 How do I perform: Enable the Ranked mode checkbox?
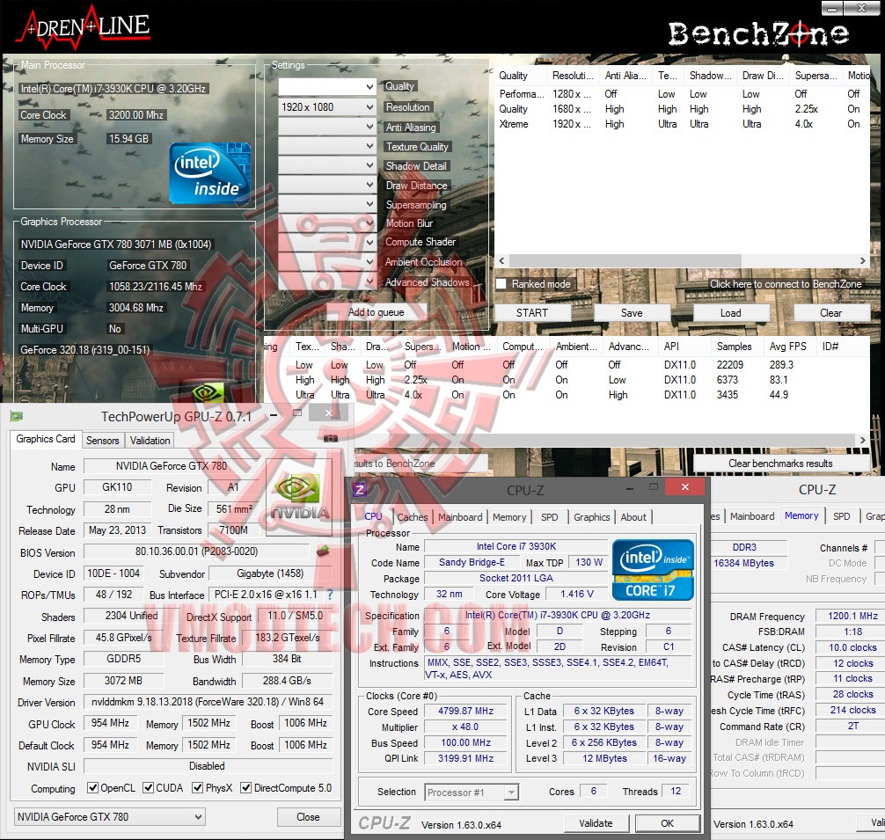pos(501,284)
